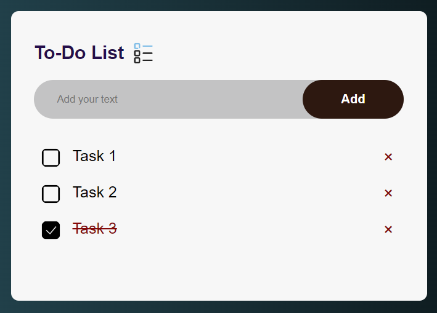Click empty white space below Task 3
This screenshot has width=437, height=313.
(219, 269)
